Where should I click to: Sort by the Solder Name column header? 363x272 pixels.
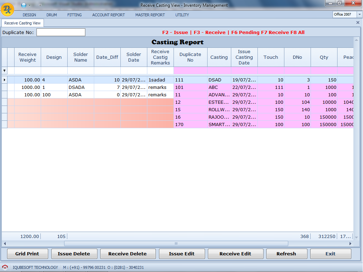(80, 57)
